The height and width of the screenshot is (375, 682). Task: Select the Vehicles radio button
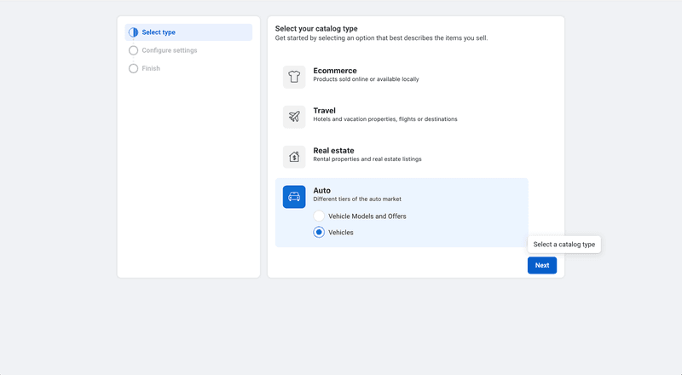319,233
